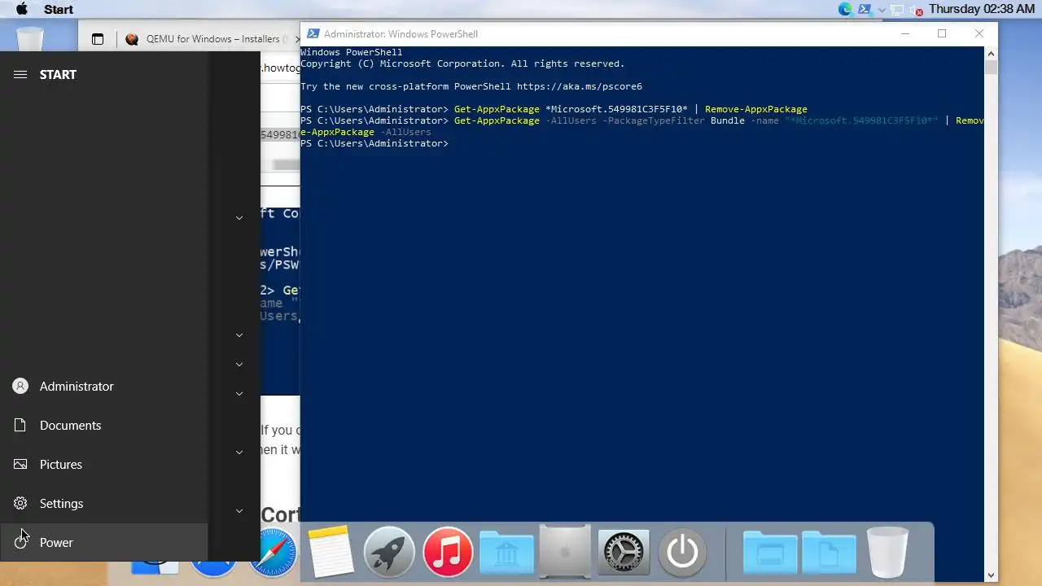Expand the sixth chevron in Start app list

(x=239, y=511)
